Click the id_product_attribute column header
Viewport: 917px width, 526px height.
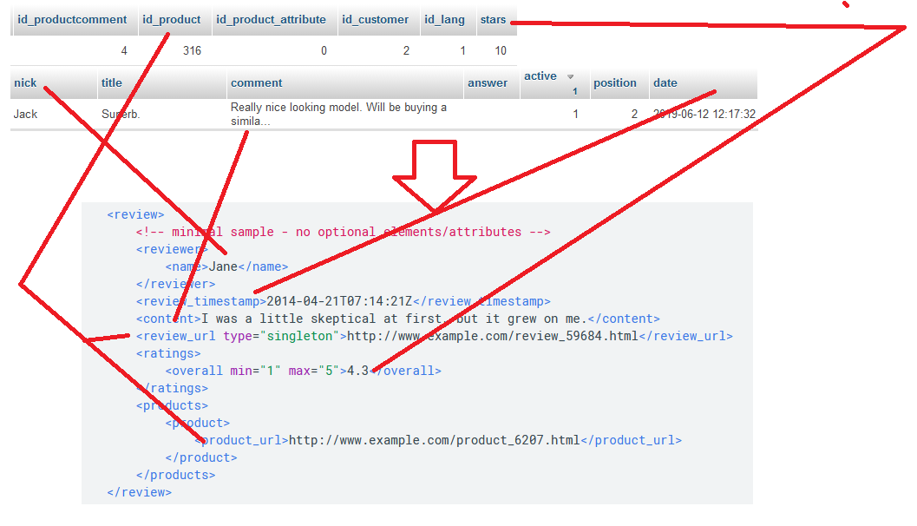(x=271, y=20)
